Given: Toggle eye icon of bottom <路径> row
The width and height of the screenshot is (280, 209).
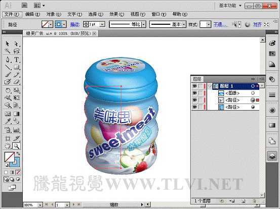Looking at the screenshot, I should coord(194,107).
